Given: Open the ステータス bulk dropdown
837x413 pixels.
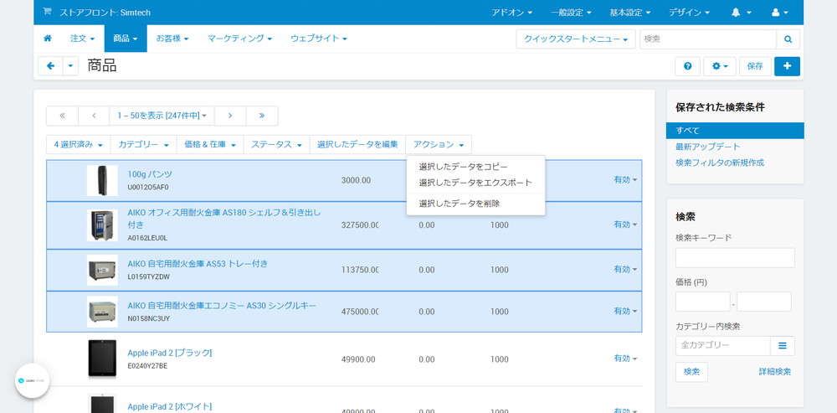Looking at the screenshot, I should 276,145.
